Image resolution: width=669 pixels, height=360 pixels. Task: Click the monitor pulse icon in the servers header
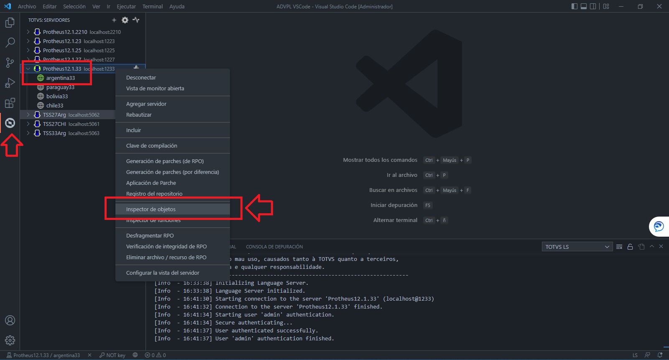point(136,20)
